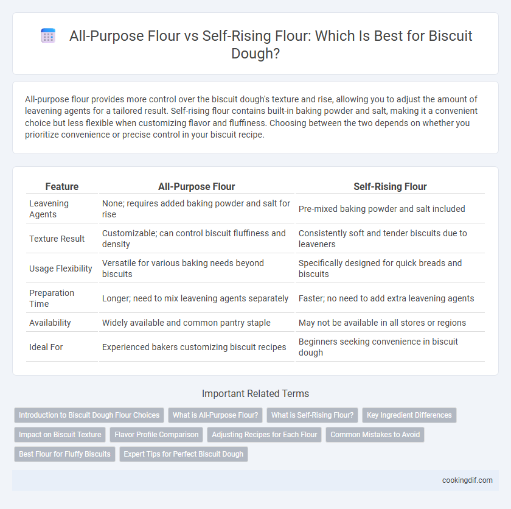Open 'Adjusting Recipes for Each Flour' tag
The image size is (511, 509).
(264, 435)
